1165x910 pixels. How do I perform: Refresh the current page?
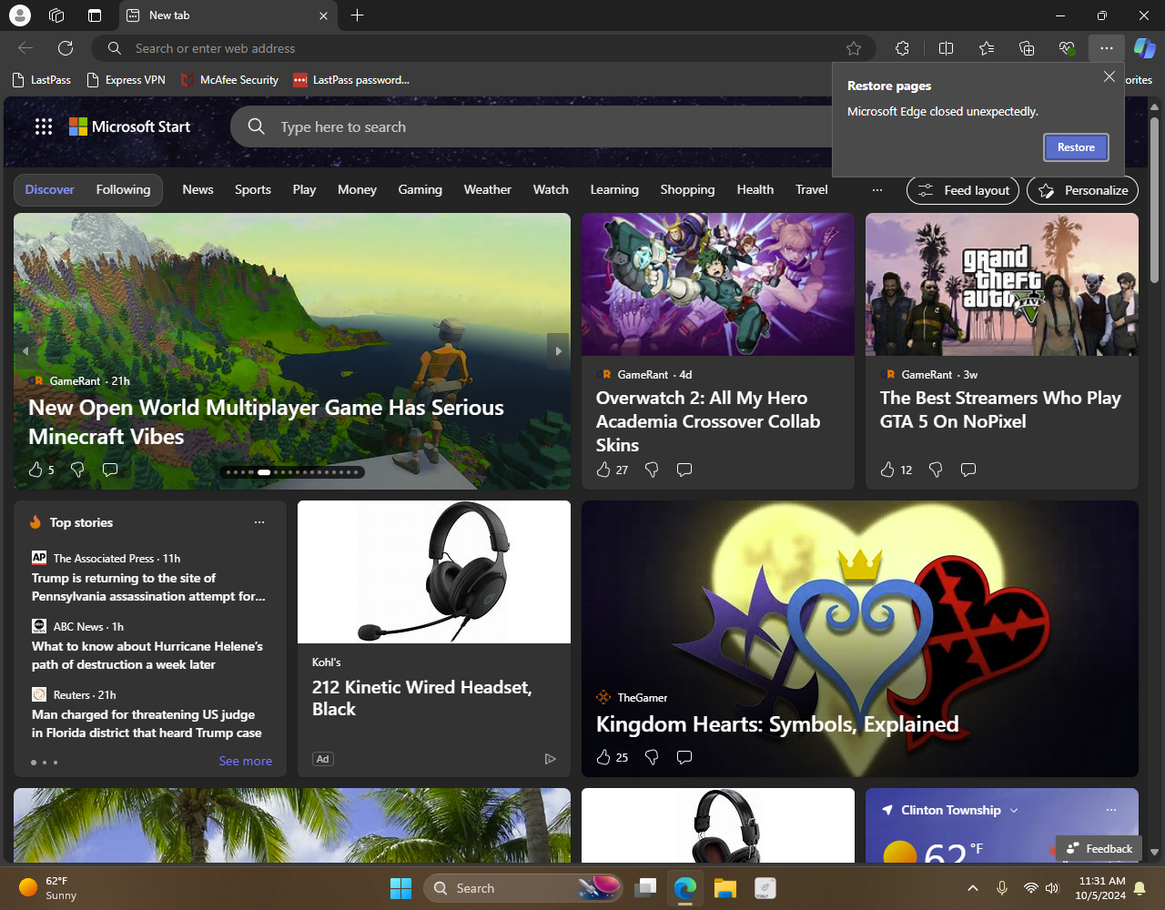click(66, 48)
